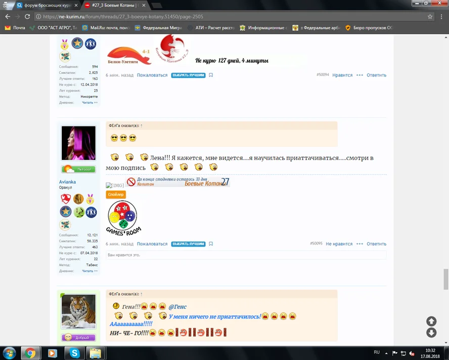Click the blue people-group badge on first poster

point(91,44)
